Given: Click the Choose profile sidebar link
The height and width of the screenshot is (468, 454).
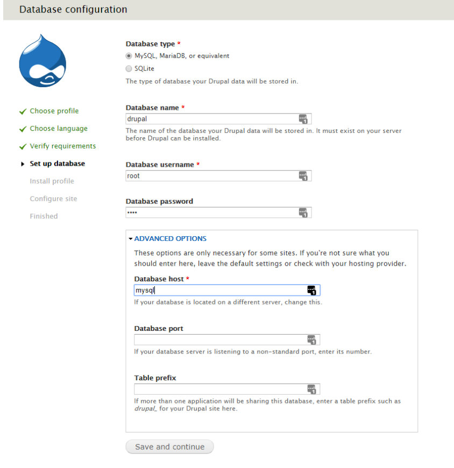Looking at the screenshot, I should [x=54, y=111].
